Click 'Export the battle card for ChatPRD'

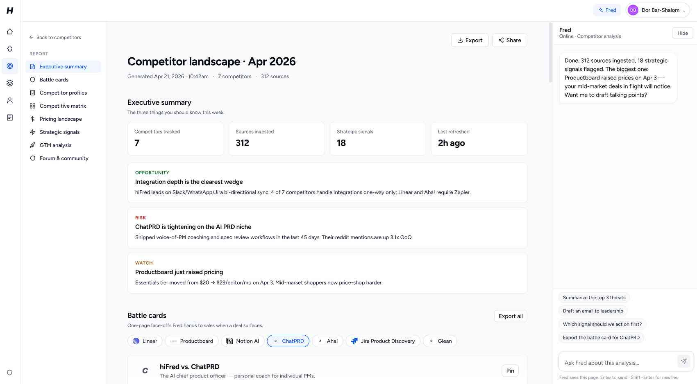pyautogui.click(x=601, y=338)
